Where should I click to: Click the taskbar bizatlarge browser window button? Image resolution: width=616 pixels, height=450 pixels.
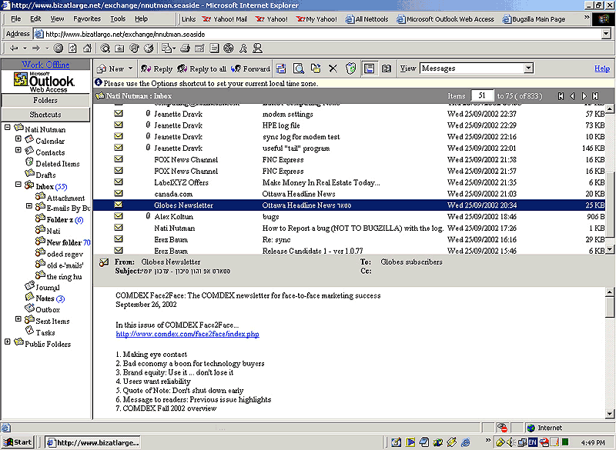pos(92,442)
